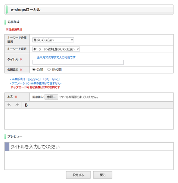
Task: Click the preview body area
Action: point(89,160)
